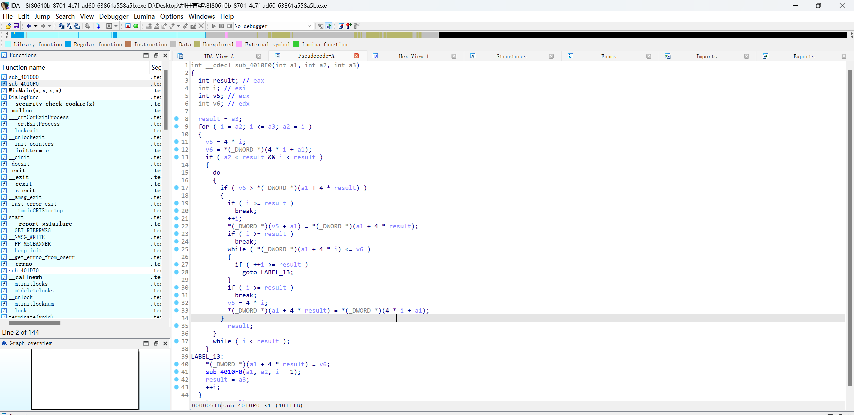The height and width of the screenshot is (415, 854).
Task: Toggle breakpoint dot on line 8
Action: coord(176,119)
